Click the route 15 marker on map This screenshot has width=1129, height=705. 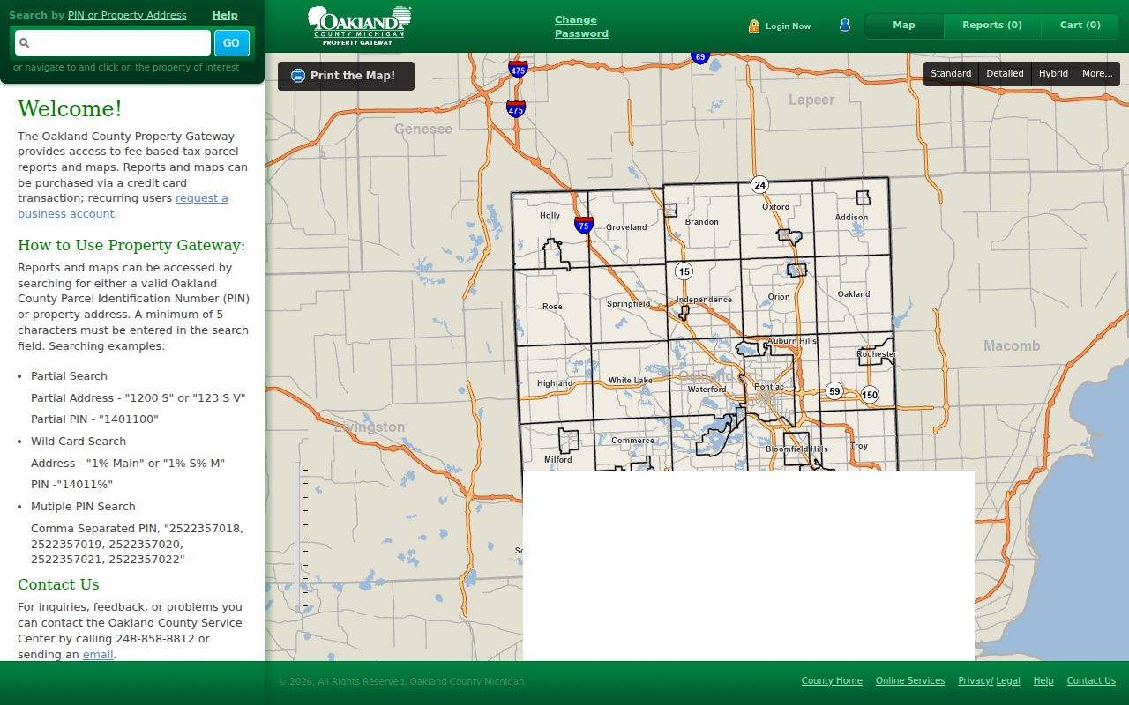[684, 271]
